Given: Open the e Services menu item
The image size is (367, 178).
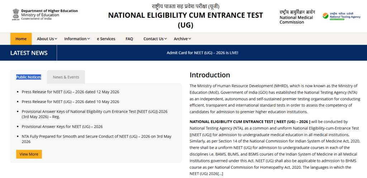Looking at the screenshot, I should 106,39.
